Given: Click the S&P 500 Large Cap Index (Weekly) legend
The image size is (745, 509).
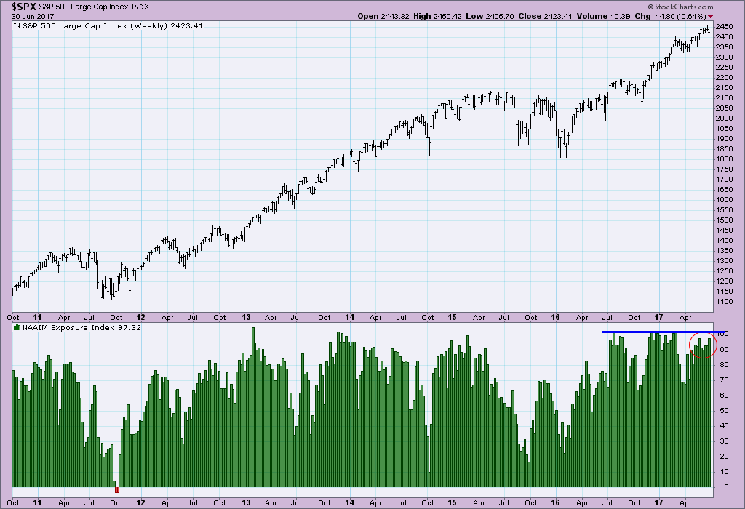Looking at the screenshot, I should click(x=113, y=25).
